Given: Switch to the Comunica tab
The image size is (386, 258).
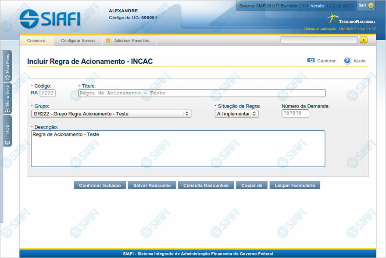Looking at the screenshot, I should coord(36,41).
